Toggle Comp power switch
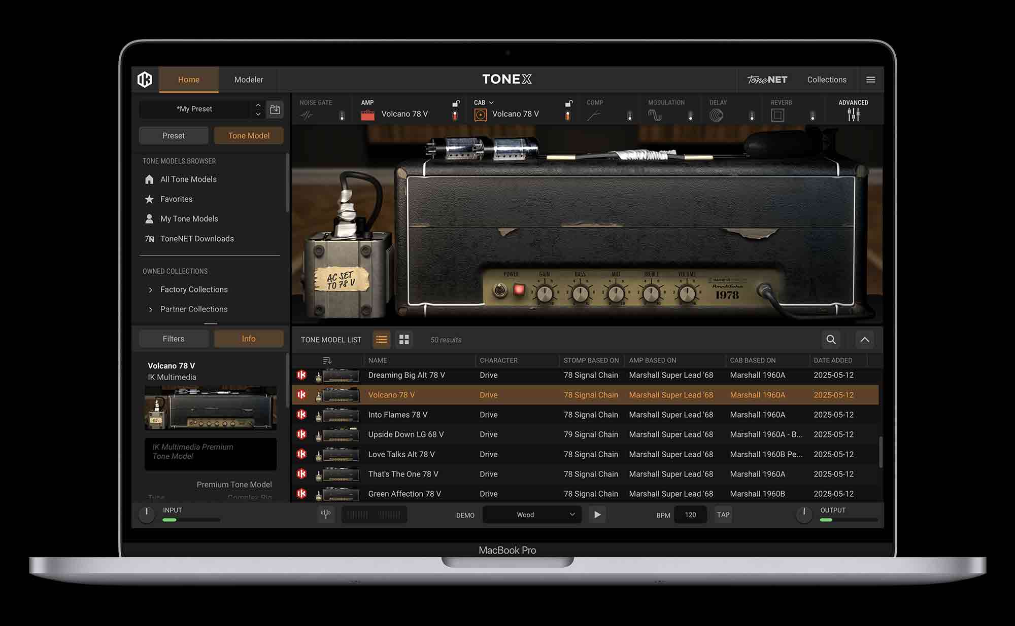Screen dimensions: 1015x626 coord(629,116)
